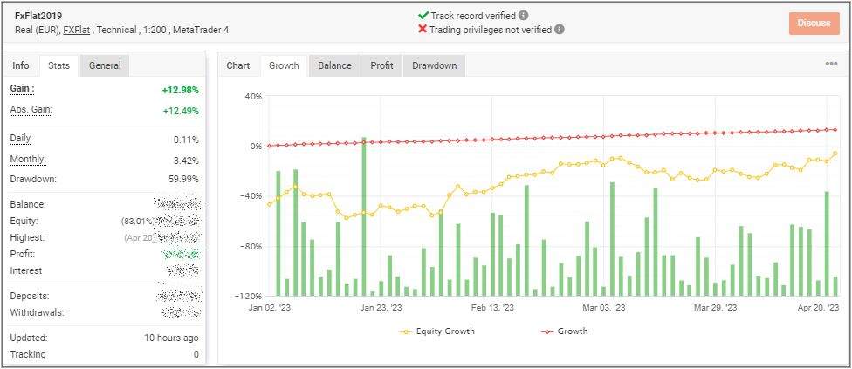Image resolution: width=852 pixels, height=369 pixels.
Task: Switch chart to Balance tab
Action: (334, 65)
